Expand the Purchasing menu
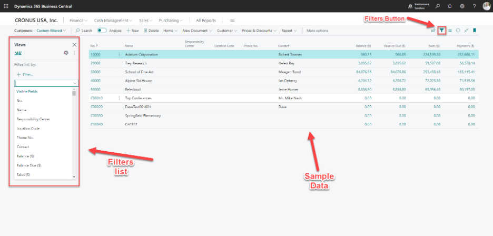 pyautogui.click(x=171, y=21)
